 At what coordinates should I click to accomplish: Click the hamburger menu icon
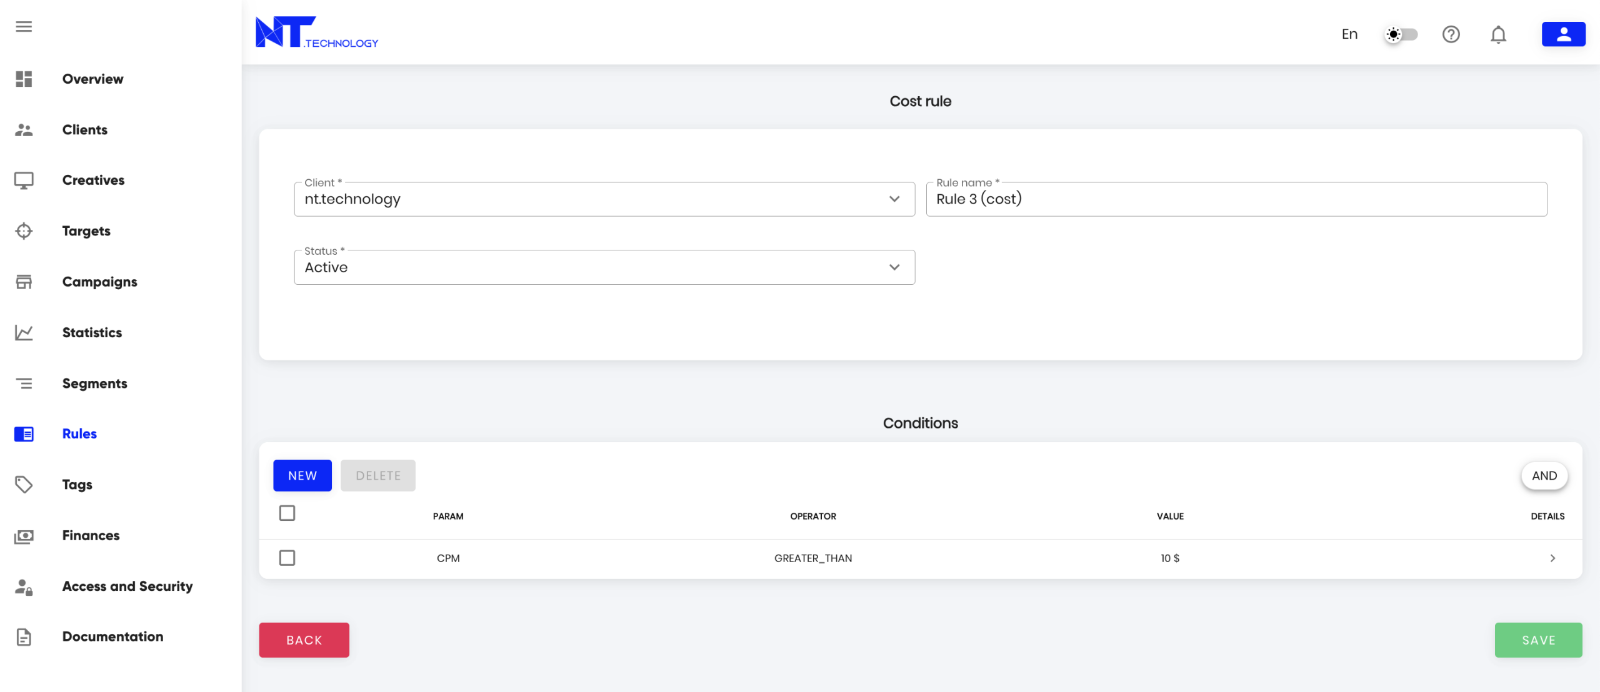(24, 26)
